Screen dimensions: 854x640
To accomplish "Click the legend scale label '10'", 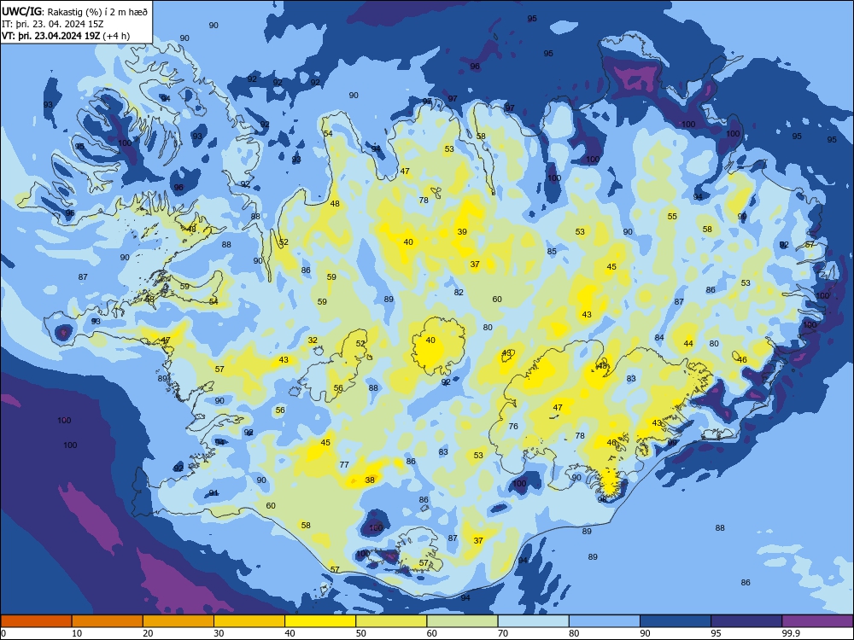I will tap(77, 633).
